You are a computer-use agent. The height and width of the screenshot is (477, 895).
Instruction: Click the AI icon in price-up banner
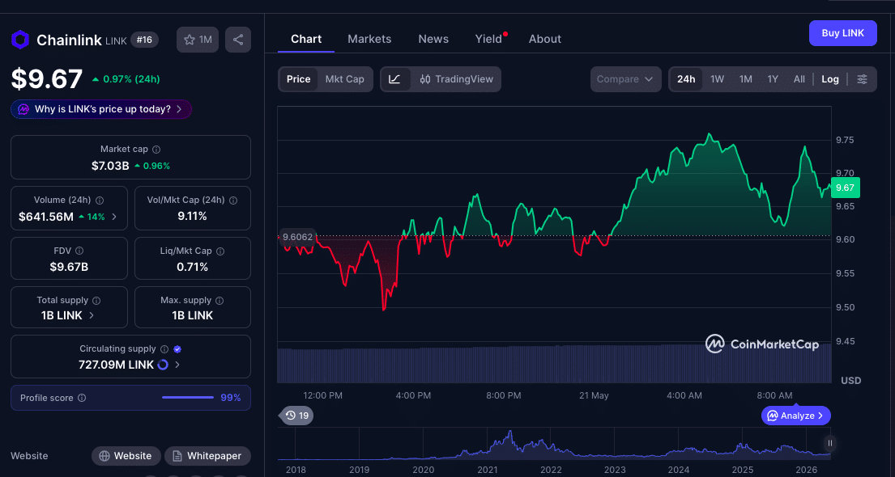tap(24, 109)
